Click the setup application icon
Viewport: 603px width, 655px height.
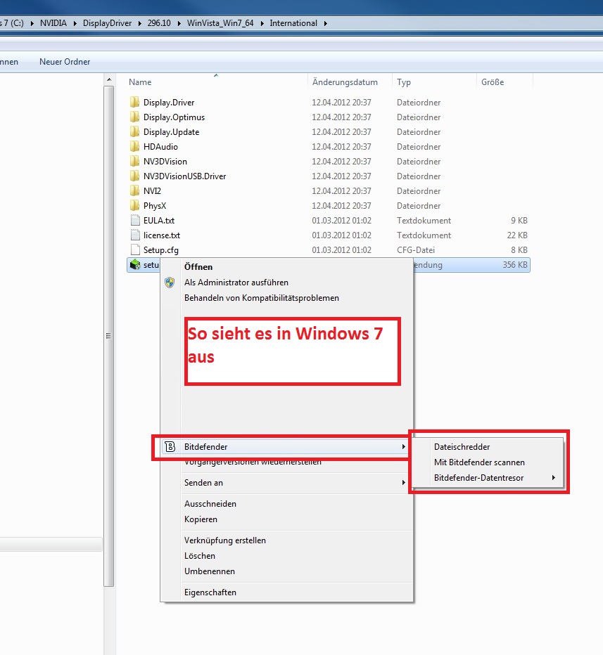tap(135, 264)
